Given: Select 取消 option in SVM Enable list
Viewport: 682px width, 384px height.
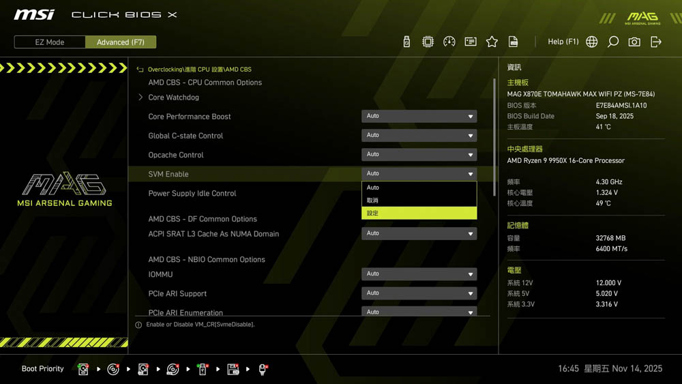Looking at the screenshot, I should 419,201.
